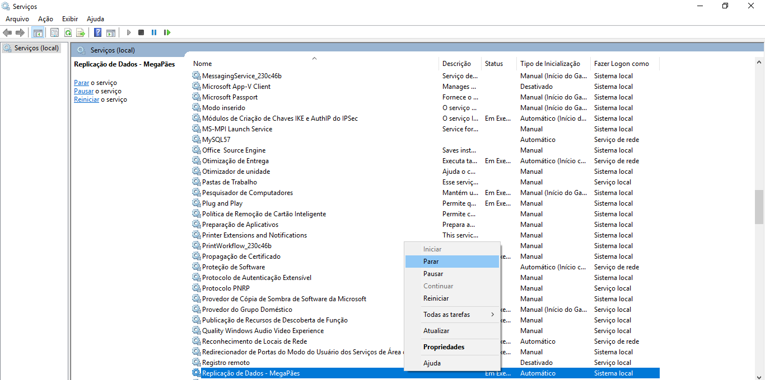Click gear icon of Replicação de Dados row

[x=197, y=373]
